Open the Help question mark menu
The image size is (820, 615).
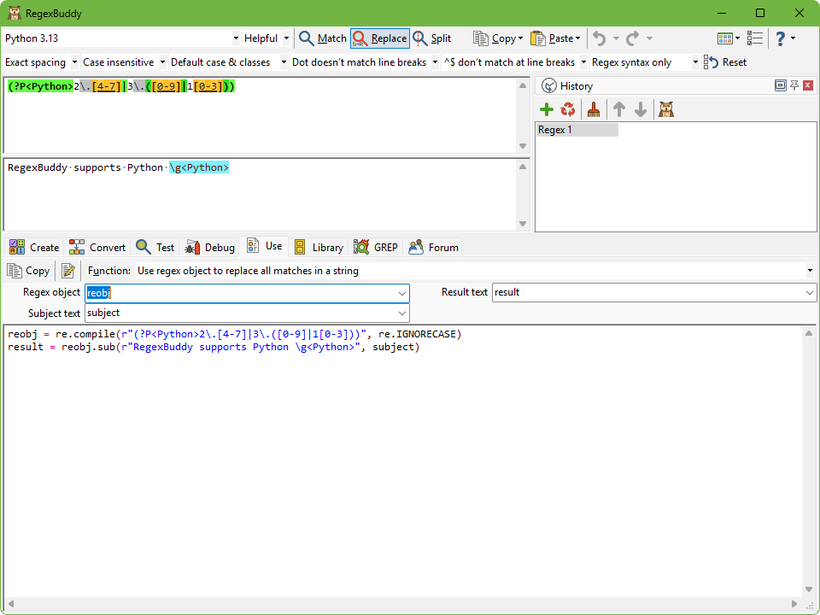point(784,38)
